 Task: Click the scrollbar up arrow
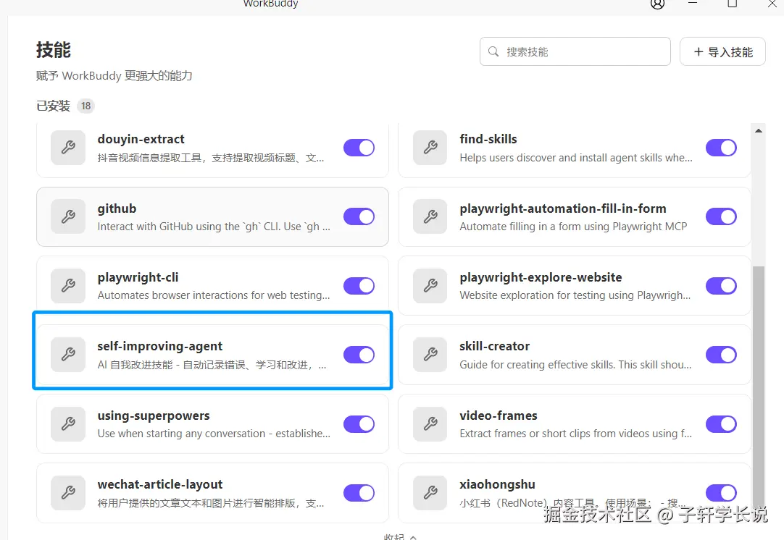click(x=759, y=131)
